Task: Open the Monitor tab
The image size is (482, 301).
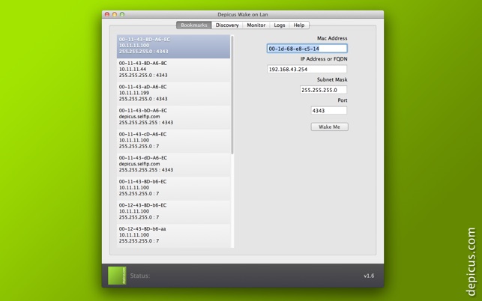Action: point(256,25)
